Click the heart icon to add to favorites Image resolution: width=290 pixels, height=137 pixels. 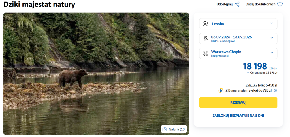click(x=280, y=4)
